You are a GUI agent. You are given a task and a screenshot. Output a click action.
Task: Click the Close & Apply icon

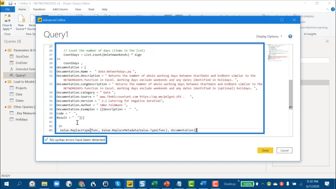(x=8, y=18)
